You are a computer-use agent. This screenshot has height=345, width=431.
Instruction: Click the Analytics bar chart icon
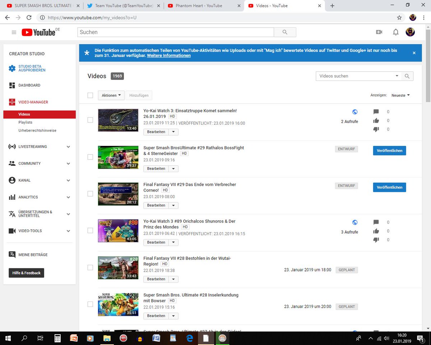point(12,197)
